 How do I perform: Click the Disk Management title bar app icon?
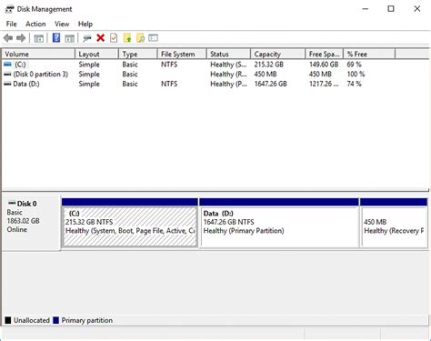pos(9,9)
